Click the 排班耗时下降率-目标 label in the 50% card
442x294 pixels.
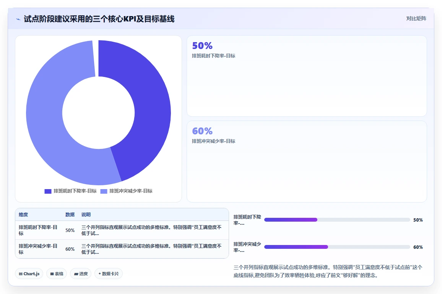pos(213,56)
